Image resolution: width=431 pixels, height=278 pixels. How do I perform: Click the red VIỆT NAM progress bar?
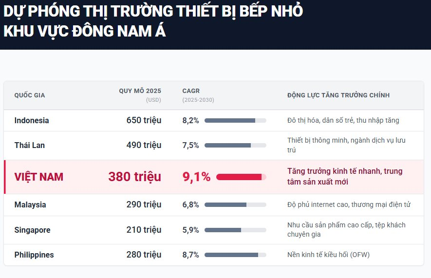point(241,177)
